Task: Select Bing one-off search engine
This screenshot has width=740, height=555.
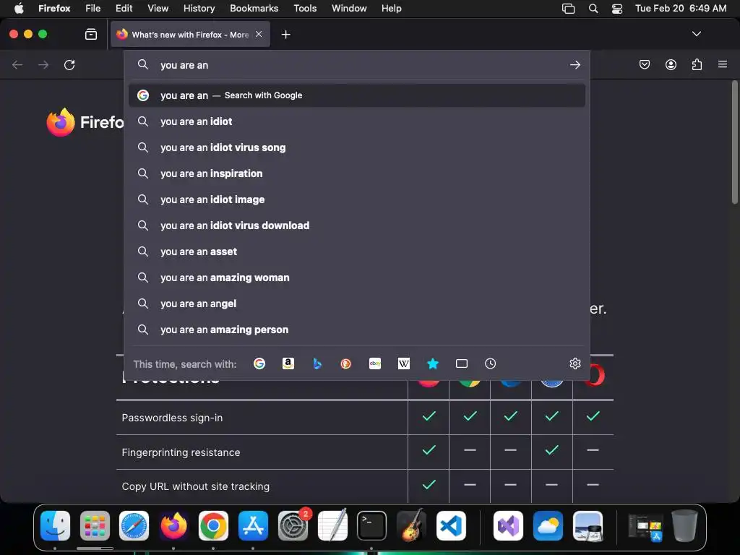Action: [x=317, y=363]
